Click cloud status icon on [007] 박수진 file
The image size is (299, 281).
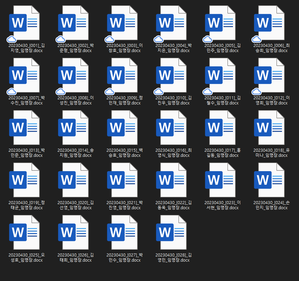12,92
